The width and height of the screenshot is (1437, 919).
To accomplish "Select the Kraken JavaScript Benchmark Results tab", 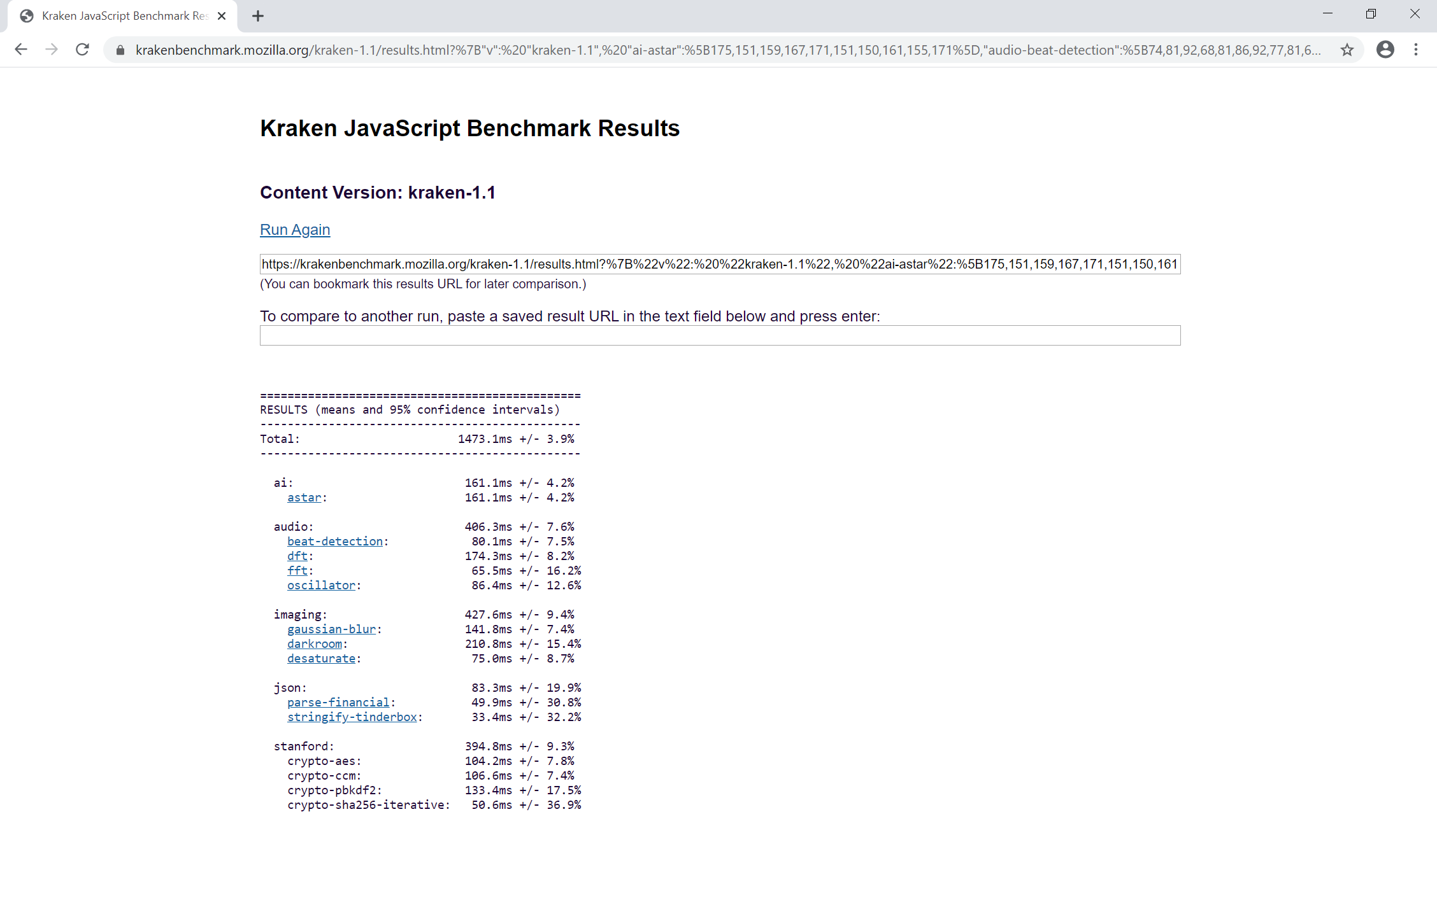I will [122, 16].
